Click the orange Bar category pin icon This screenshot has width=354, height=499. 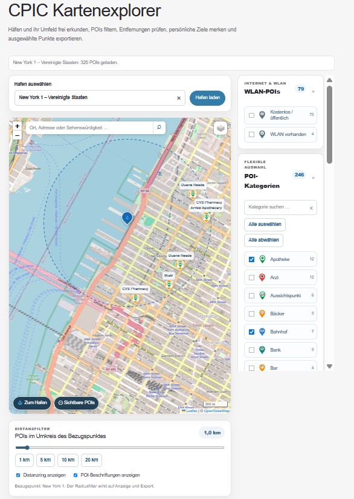tap(262, 367)
